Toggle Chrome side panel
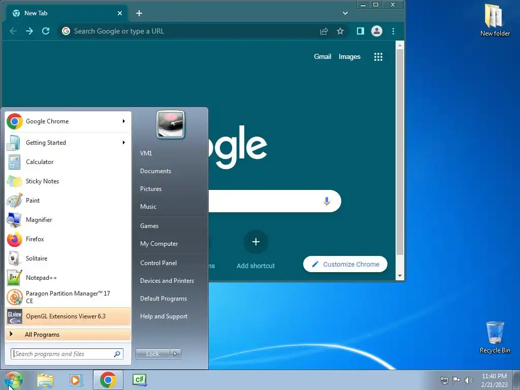The height and width of the screenshot is (390, 520). tap(361, 31)
